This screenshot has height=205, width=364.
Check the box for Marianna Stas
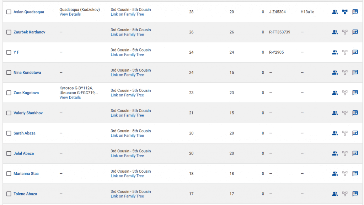[9, 174]
